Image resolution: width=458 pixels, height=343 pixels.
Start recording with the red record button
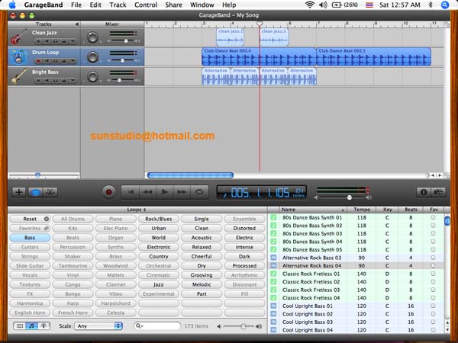coord(108,192)
